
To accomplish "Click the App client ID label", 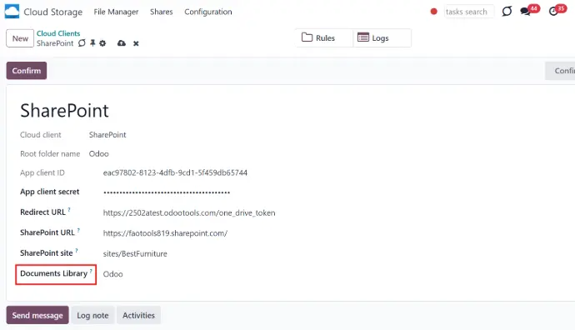I will click(42, 172).
